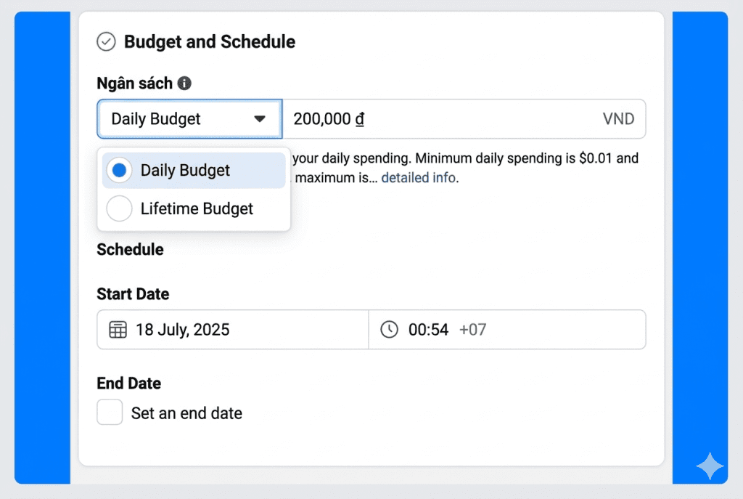Click the Set an end date label
The width and height of the screenshot is (743, 499).
186,413
